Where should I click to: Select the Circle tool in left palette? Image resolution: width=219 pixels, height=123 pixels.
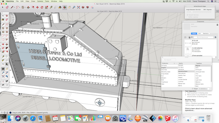click(x=3, y=32)
